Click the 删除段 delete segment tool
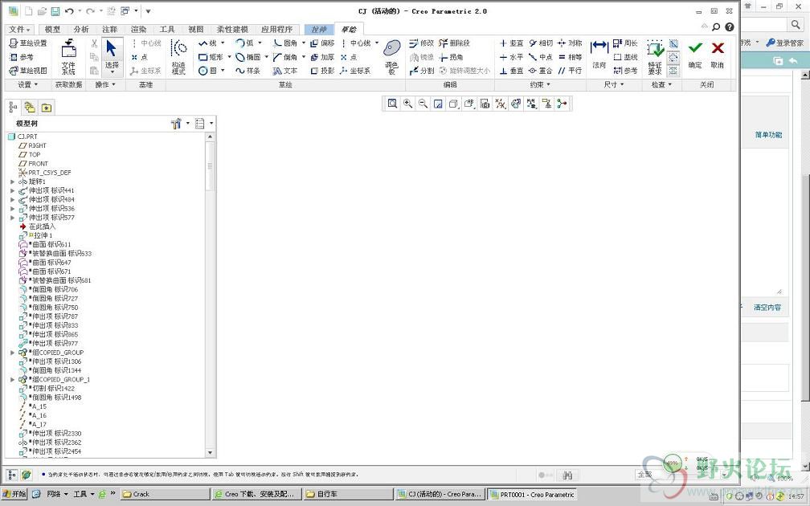 [455, 43]
